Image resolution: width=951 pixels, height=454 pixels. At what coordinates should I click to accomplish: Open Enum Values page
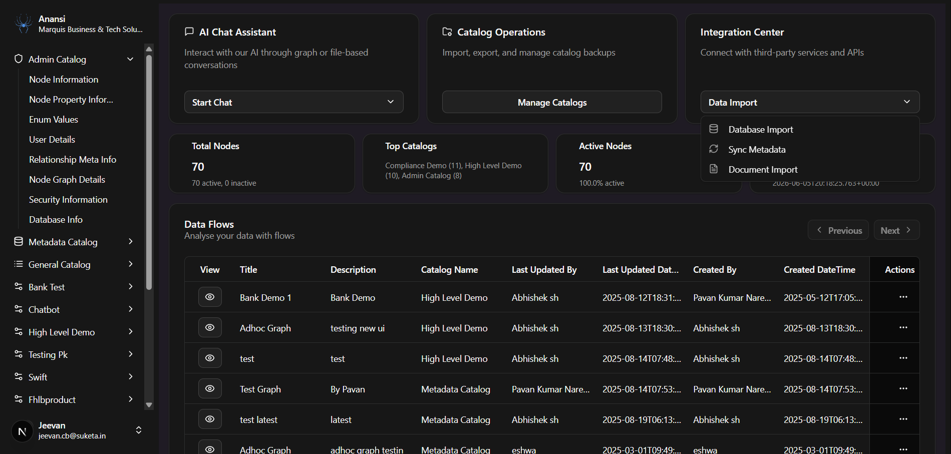pos(54,119)
